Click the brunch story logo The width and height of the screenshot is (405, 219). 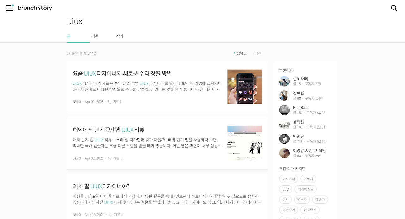tap(35, 8)
